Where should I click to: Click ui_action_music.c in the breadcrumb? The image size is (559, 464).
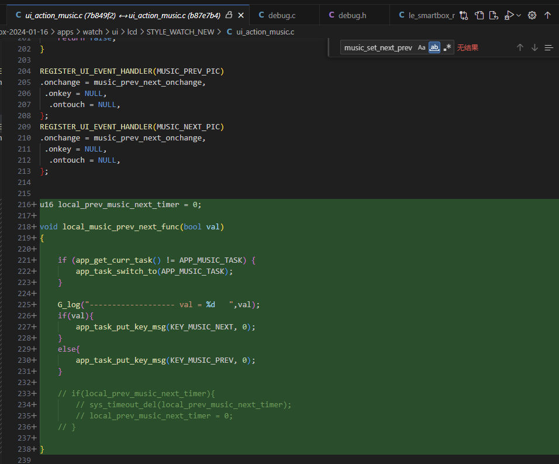coord(265,32)
